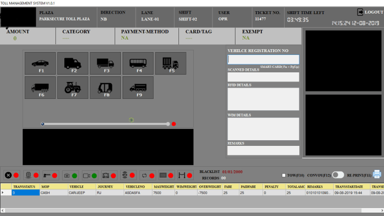Select the car vehicle category F1
384x216 pixels.
(40, 63)
